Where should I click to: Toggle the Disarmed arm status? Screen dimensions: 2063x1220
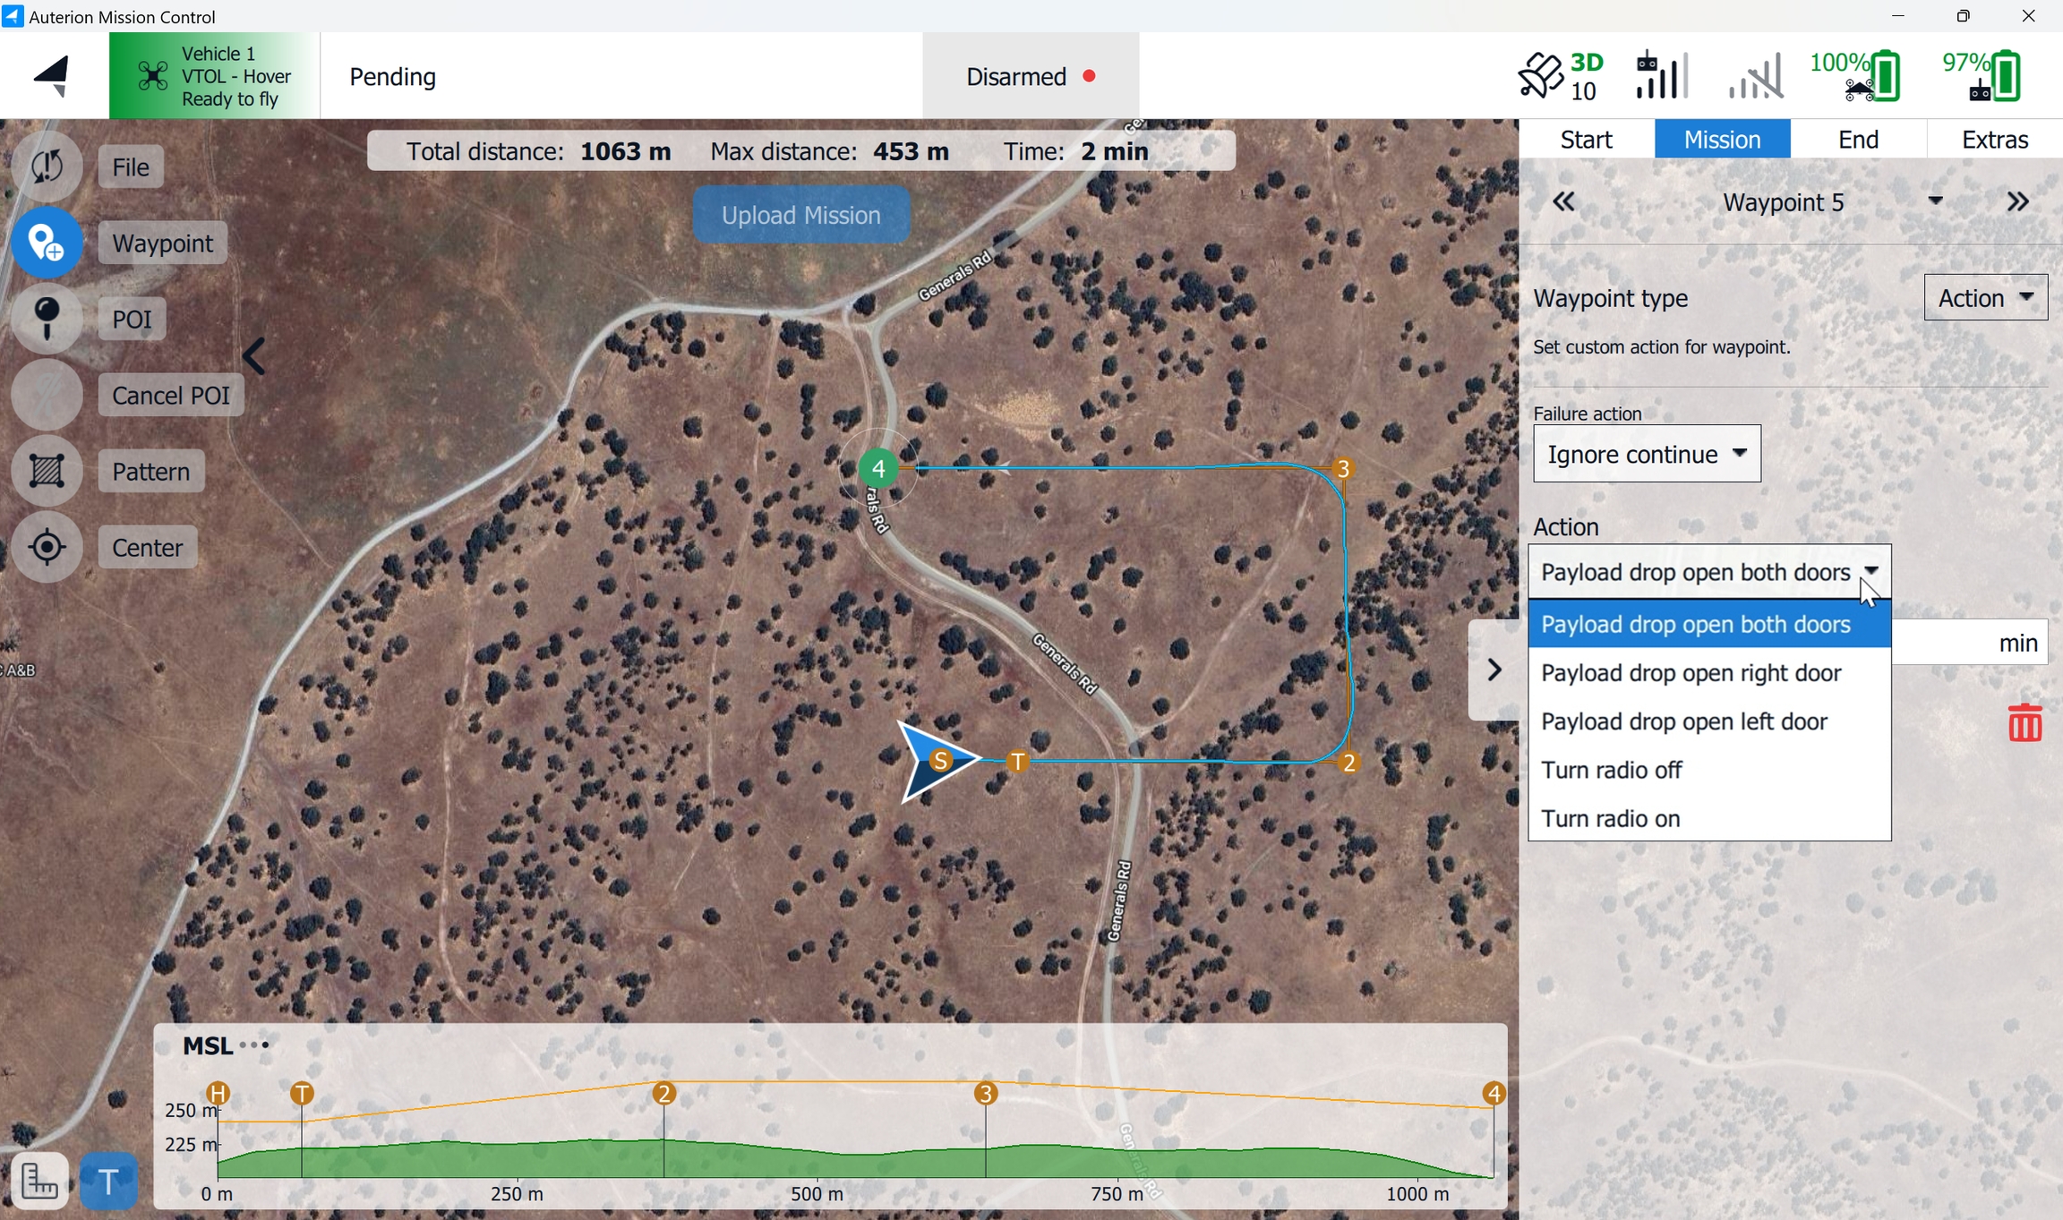pos(1030,77)
